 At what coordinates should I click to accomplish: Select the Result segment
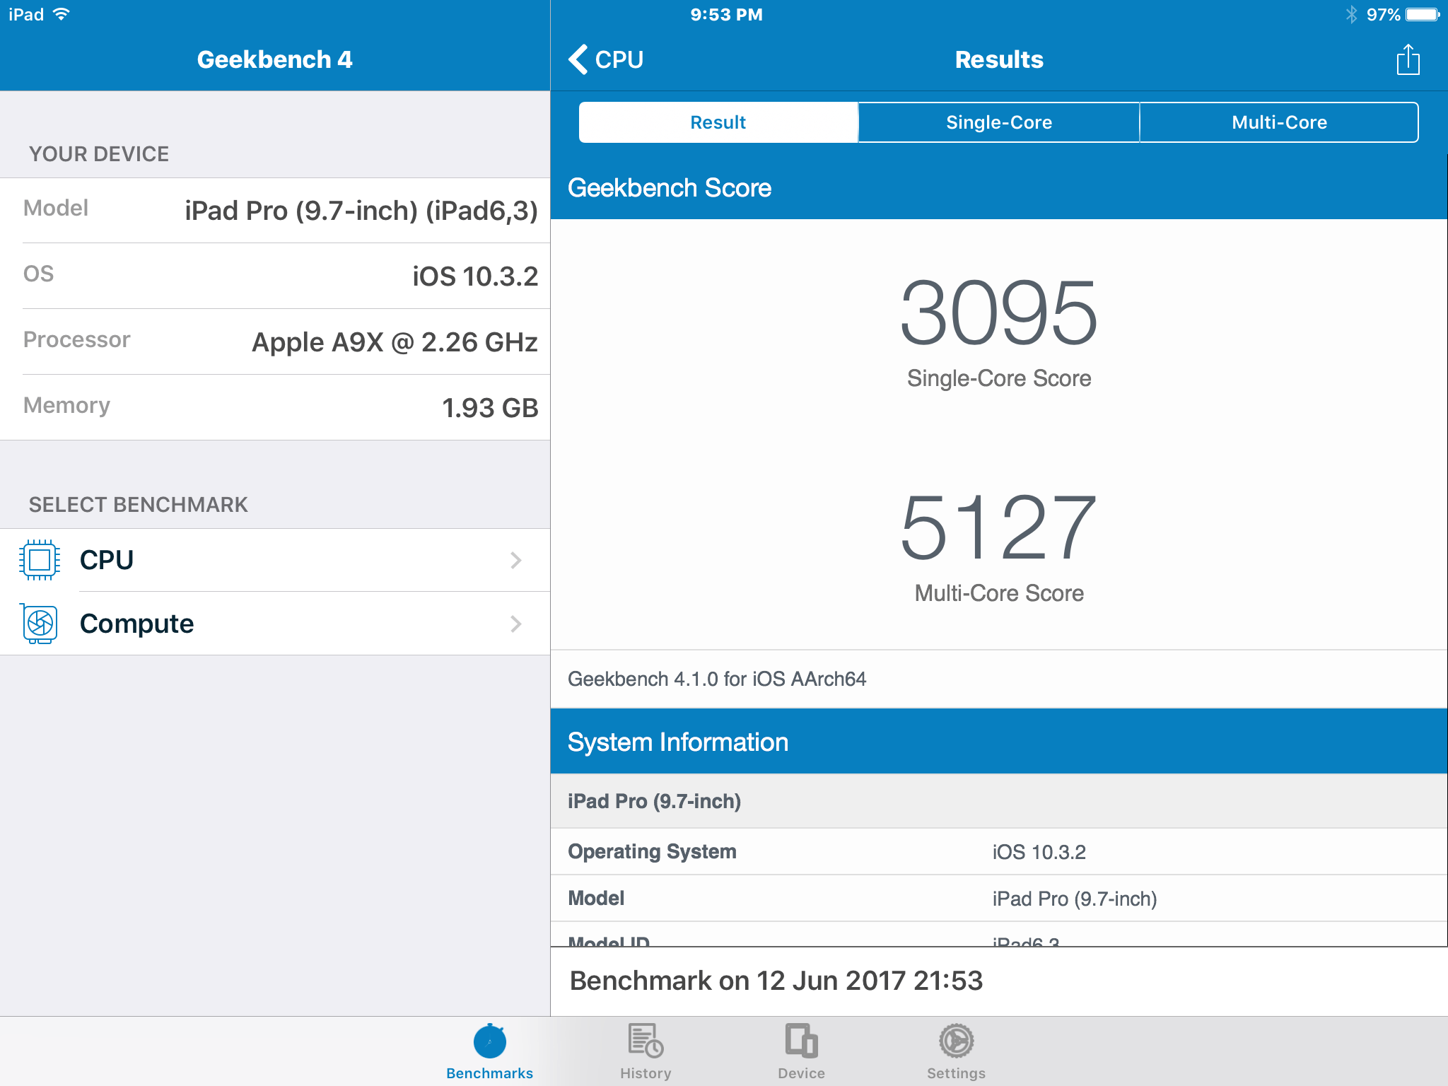click(718, 122)
